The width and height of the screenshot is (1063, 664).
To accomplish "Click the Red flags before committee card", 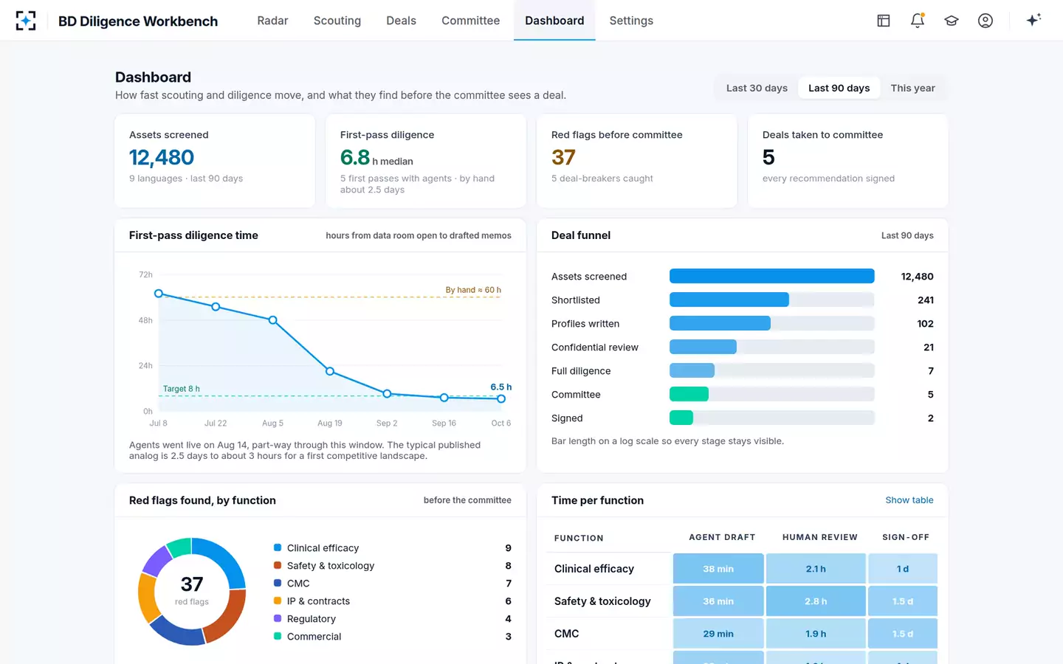I will pyautogui.click(x=637, y=161).
